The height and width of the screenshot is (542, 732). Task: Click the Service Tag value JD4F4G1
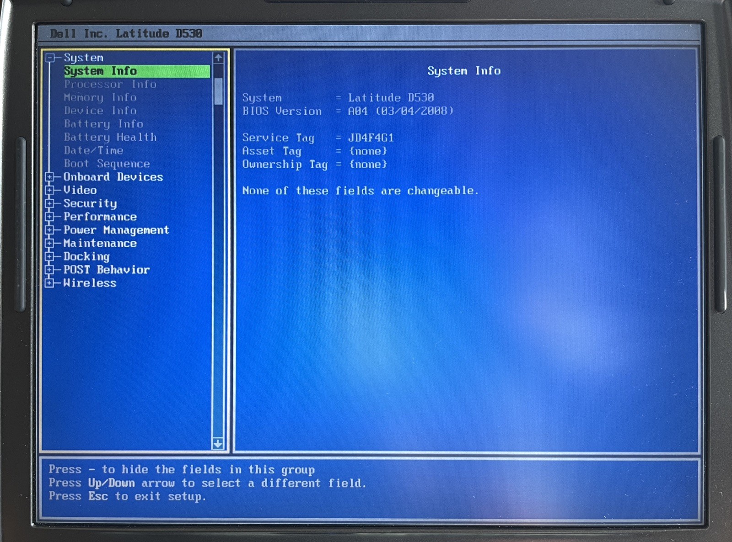371,138
